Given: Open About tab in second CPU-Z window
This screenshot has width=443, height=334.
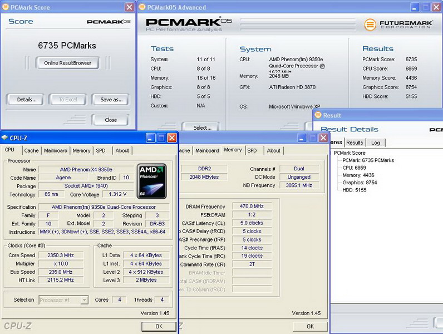Looking at the screenshot, I should [x=273, y=151].
